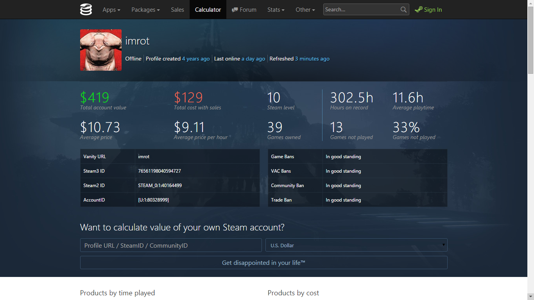Image resolution: width=534 pixels, height=300 pixels.
Task: Open the Forum link text
Action: pyautogui.click(x=248, y=10)
